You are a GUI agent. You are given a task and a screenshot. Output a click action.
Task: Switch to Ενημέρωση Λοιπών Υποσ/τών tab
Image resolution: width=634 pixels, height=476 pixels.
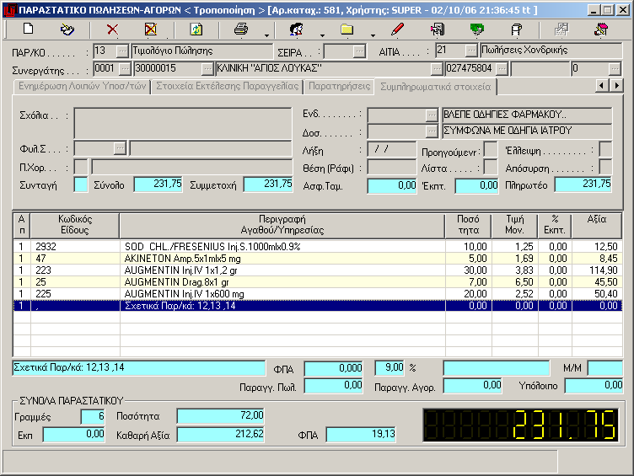click(82, 87)
